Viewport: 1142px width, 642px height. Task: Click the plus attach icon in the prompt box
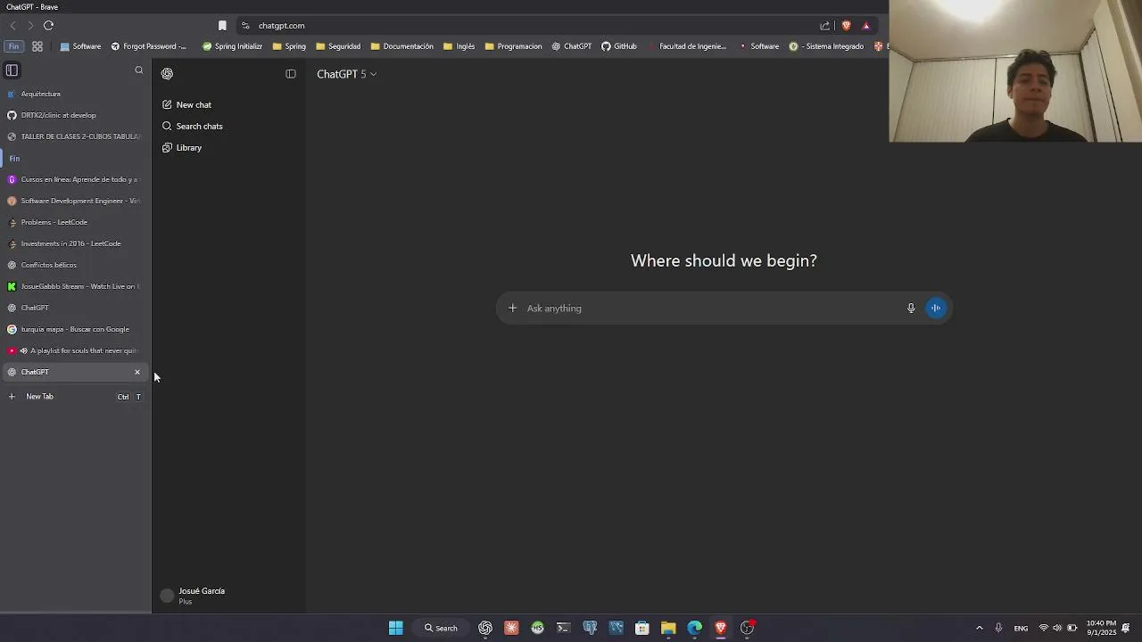click(512, 309)
